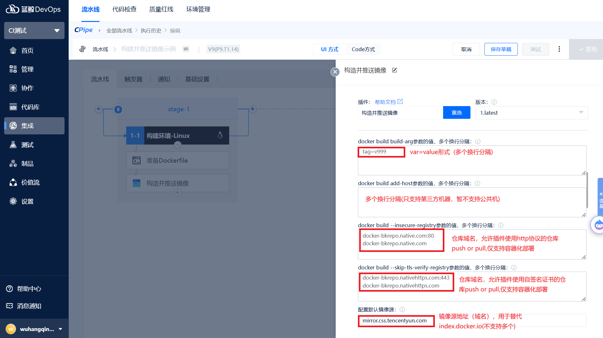Click the 保存草稿 button

tap(501, 49)
